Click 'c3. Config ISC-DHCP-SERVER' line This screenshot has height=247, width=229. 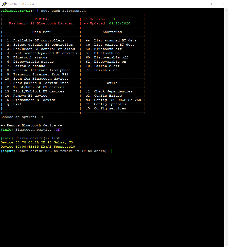[x=113, y=100]
